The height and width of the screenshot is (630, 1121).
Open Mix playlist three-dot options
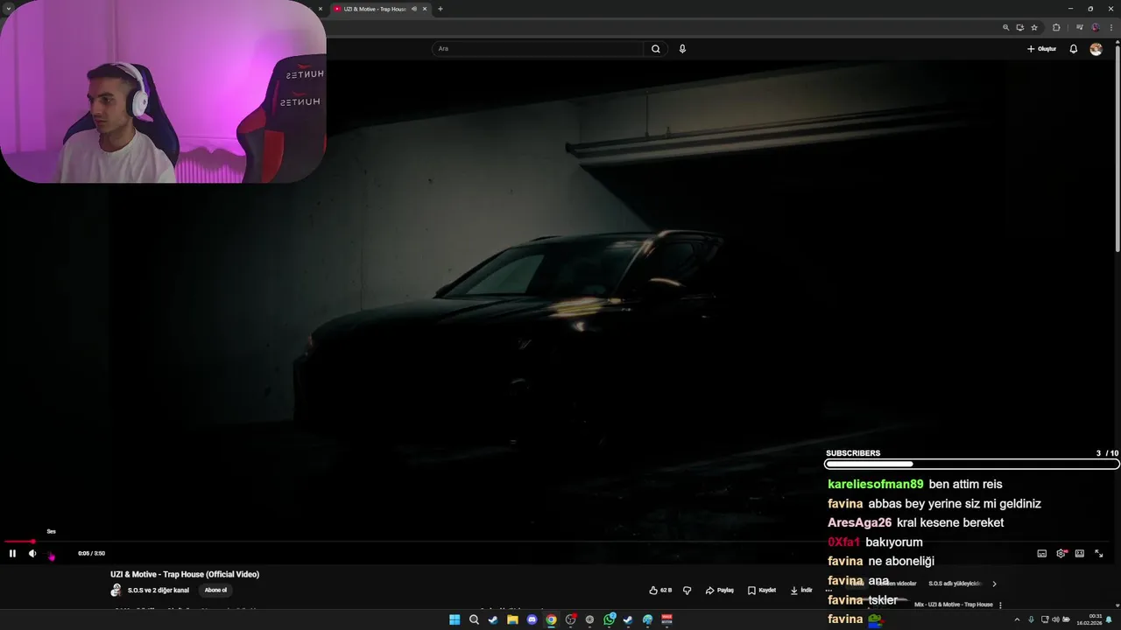(1000, 605)
